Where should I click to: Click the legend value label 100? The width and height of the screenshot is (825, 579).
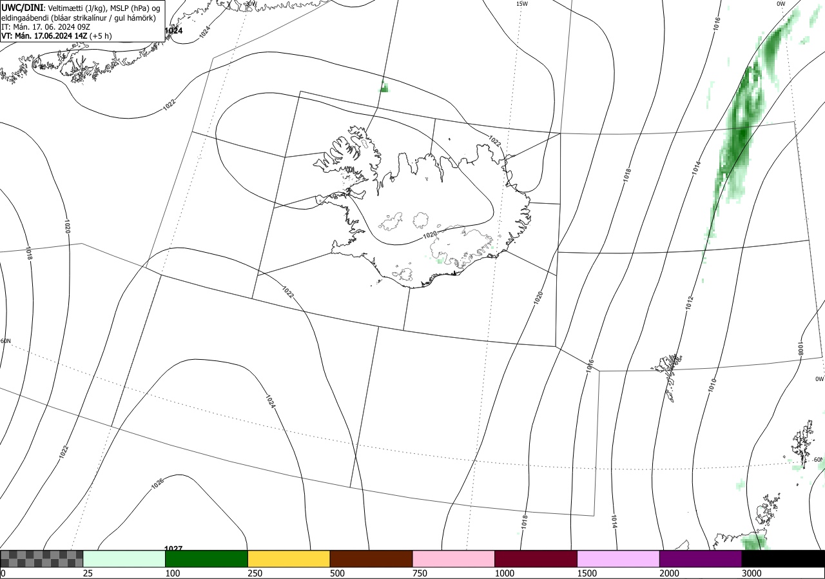point(173,573)
